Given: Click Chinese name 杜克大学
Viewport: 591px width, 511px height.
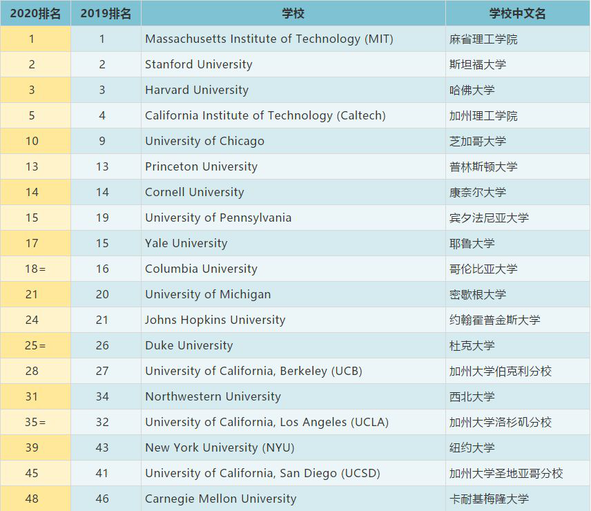Looking at the screenshot, I should coord(472,346).
